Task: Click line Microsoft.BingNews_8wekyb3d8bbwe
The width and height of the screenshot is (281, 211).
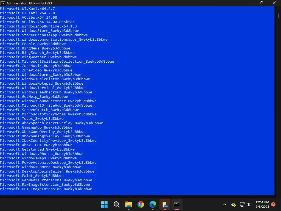Action: coord(35,48)
